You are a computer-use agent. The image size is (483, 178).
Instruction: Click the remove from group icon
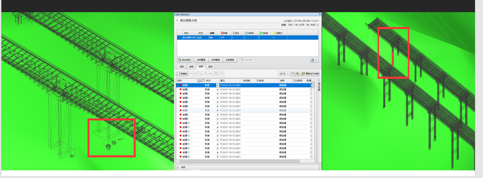(195, 74)
